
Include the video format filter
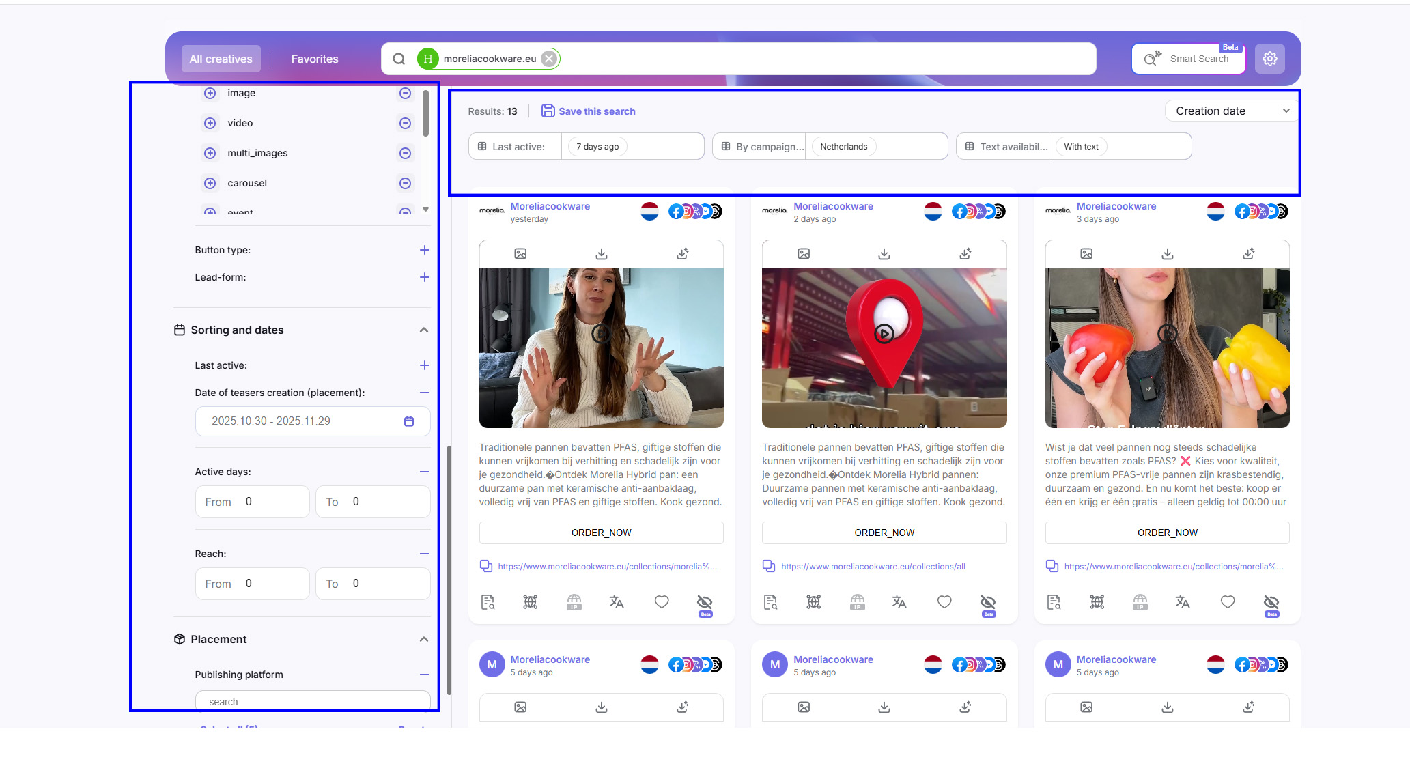pos(210,124)
